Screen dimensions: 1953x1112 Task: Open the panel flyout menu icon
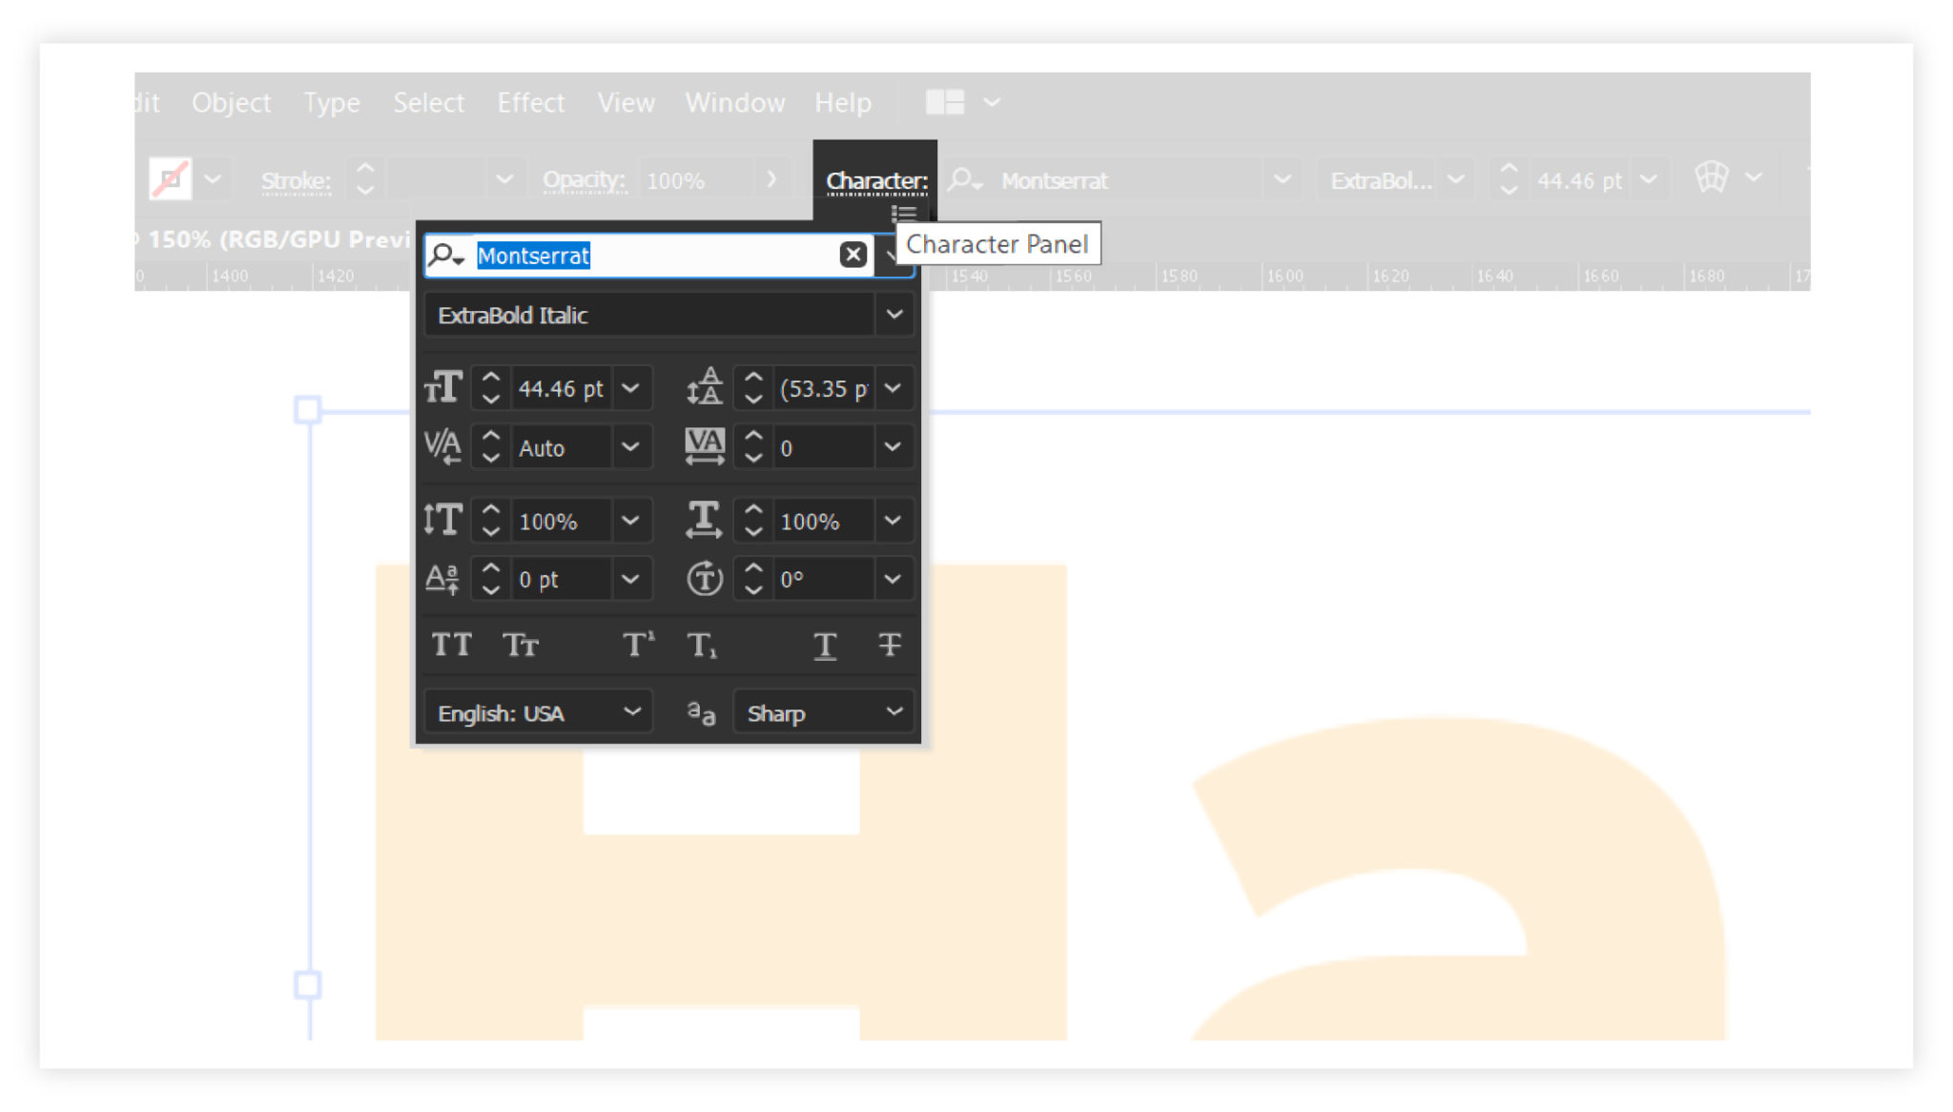[x=904, y=213]
